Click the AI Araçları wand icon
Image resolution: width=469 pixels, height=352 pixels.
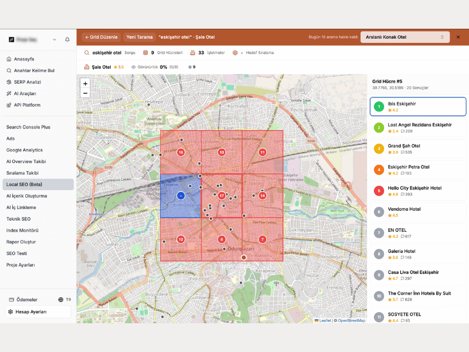pyautogui.click(x=9, y=93)
